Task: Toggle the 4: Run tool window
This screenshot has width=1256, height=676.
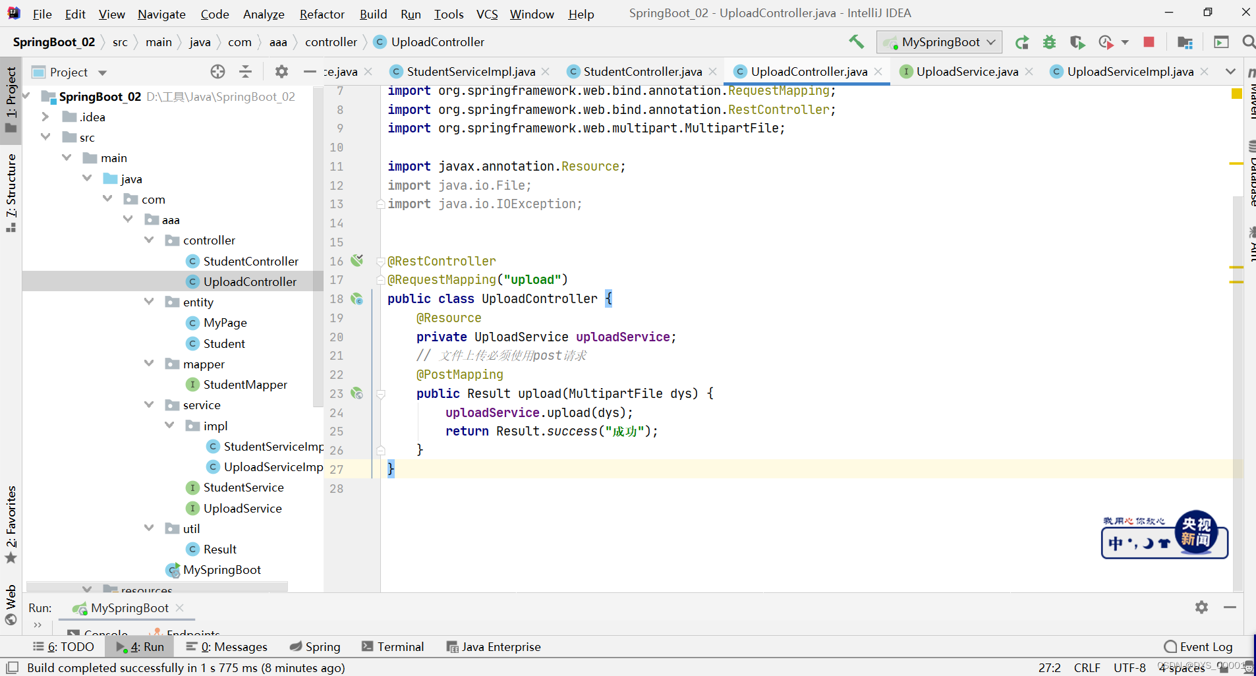Action: (140, 646)
